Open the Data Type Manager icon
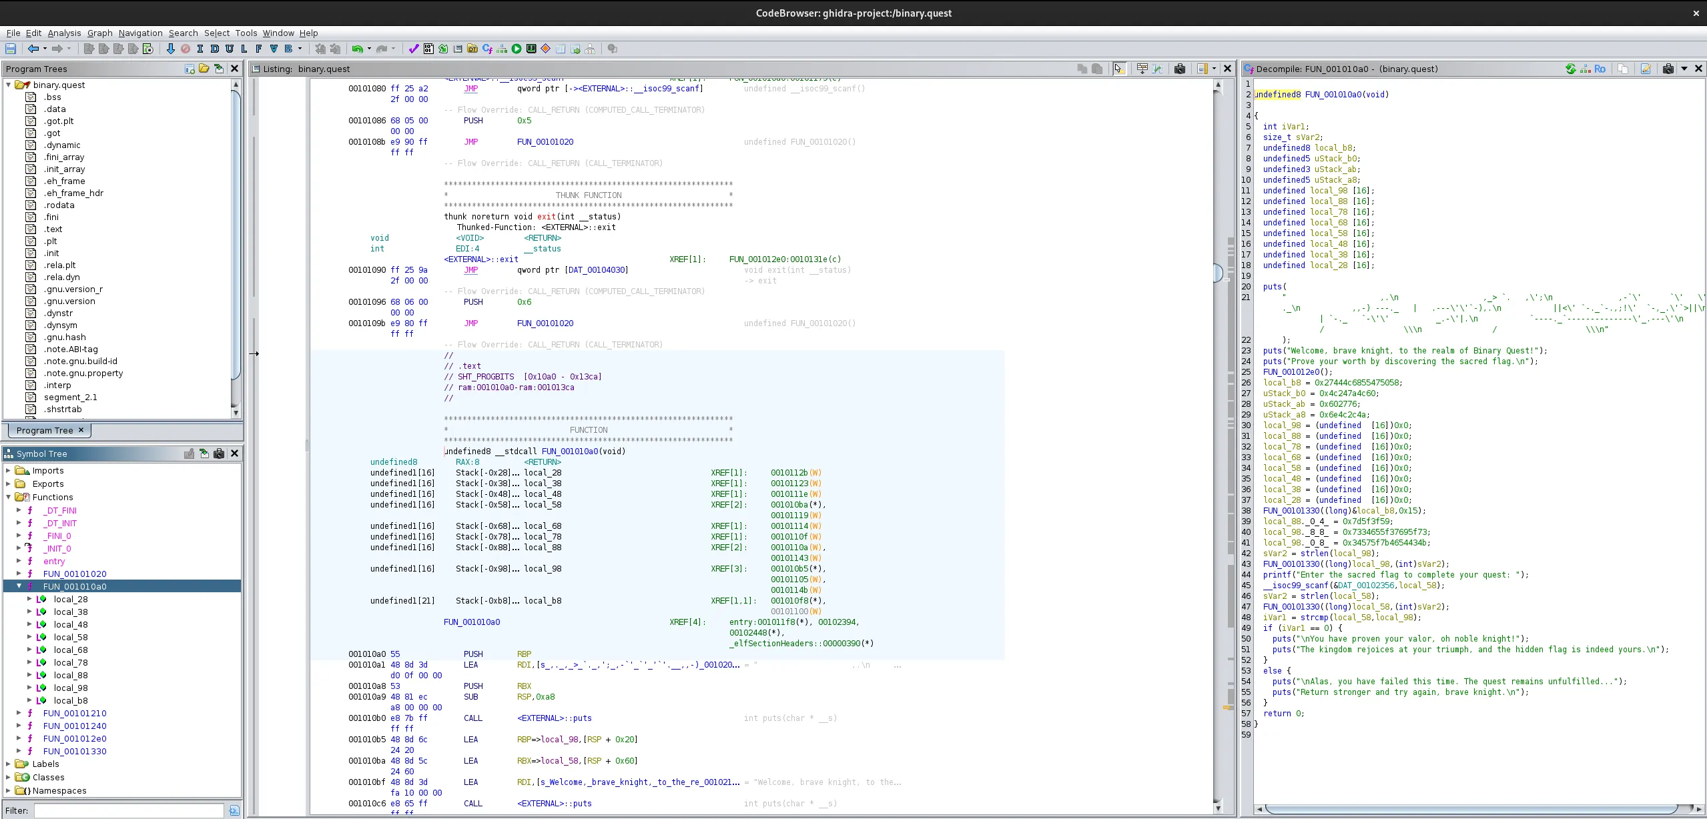Viewport: 1707px width, 819px height. coord(472,49)
